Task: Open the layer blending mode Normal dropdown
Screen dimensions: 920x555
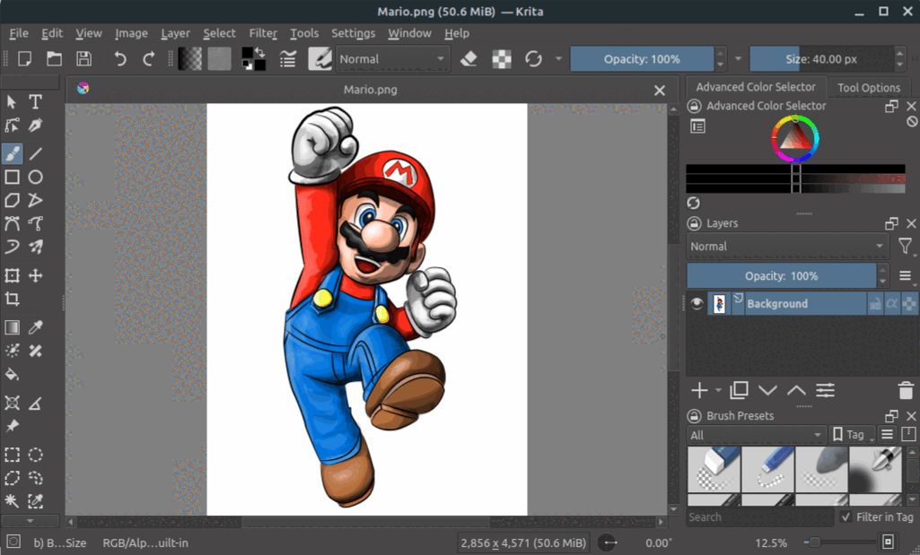Action: pyautogui.click(x=787, y=246)
